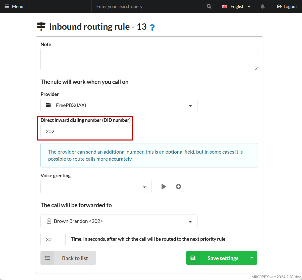Screen dimensions: 302x280
Task: Add a new voice greeting file
Action: coord(178,187)
